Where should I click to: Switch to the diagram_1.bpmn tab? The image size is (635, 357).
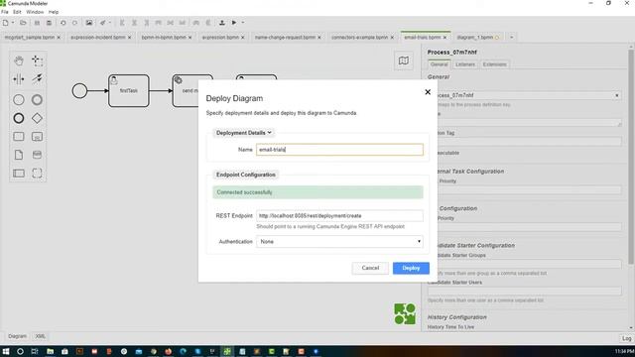(475, 38)
